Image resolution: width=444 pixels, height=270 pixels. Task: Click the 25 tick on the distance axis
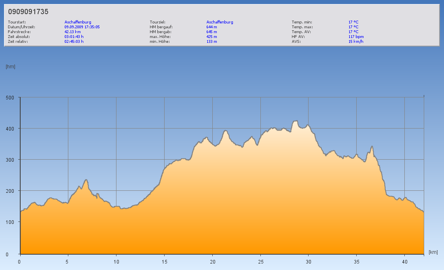tap(260, 262)
